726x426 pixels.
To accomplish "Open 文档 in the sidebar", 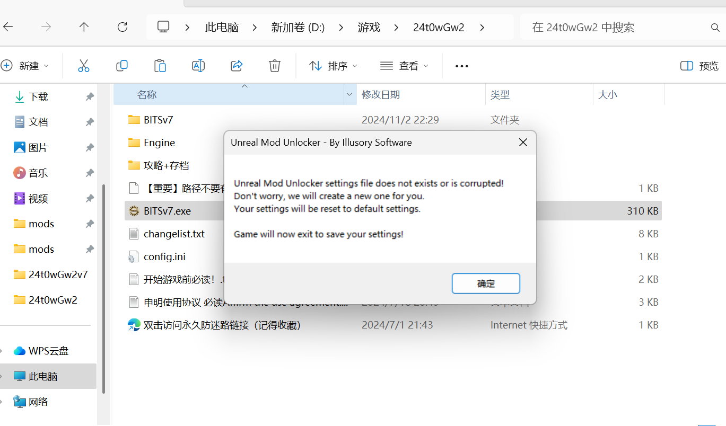I will pos(38,122).
